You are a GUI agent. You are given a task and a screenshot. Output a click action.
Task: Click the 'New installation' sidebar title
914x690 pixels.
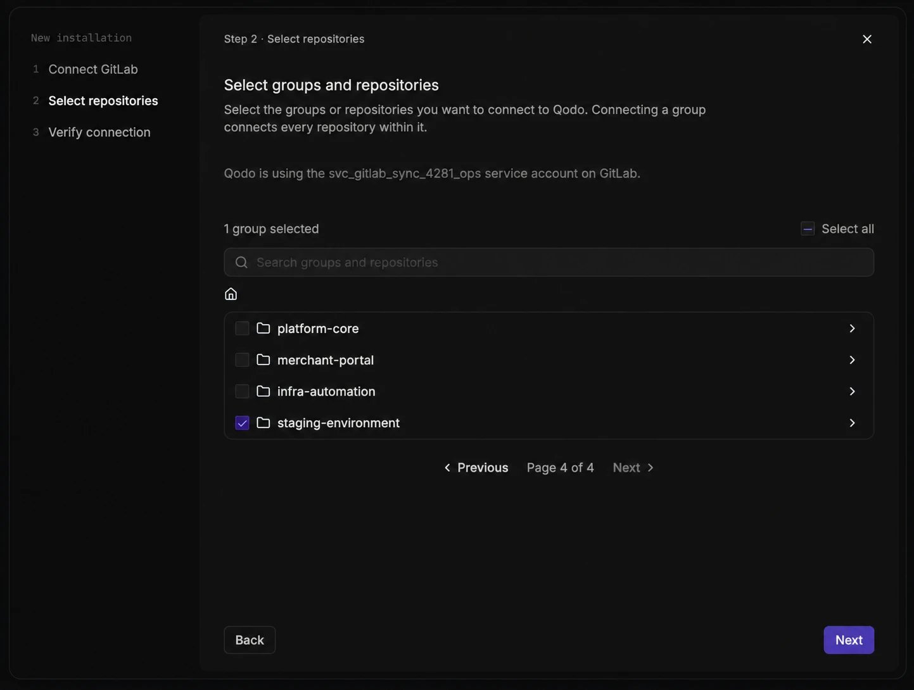[x=81, y=38]
